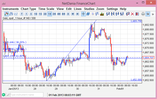Select the line chart type icon
This screenshot has height=99, width=157.
(16, 14)
